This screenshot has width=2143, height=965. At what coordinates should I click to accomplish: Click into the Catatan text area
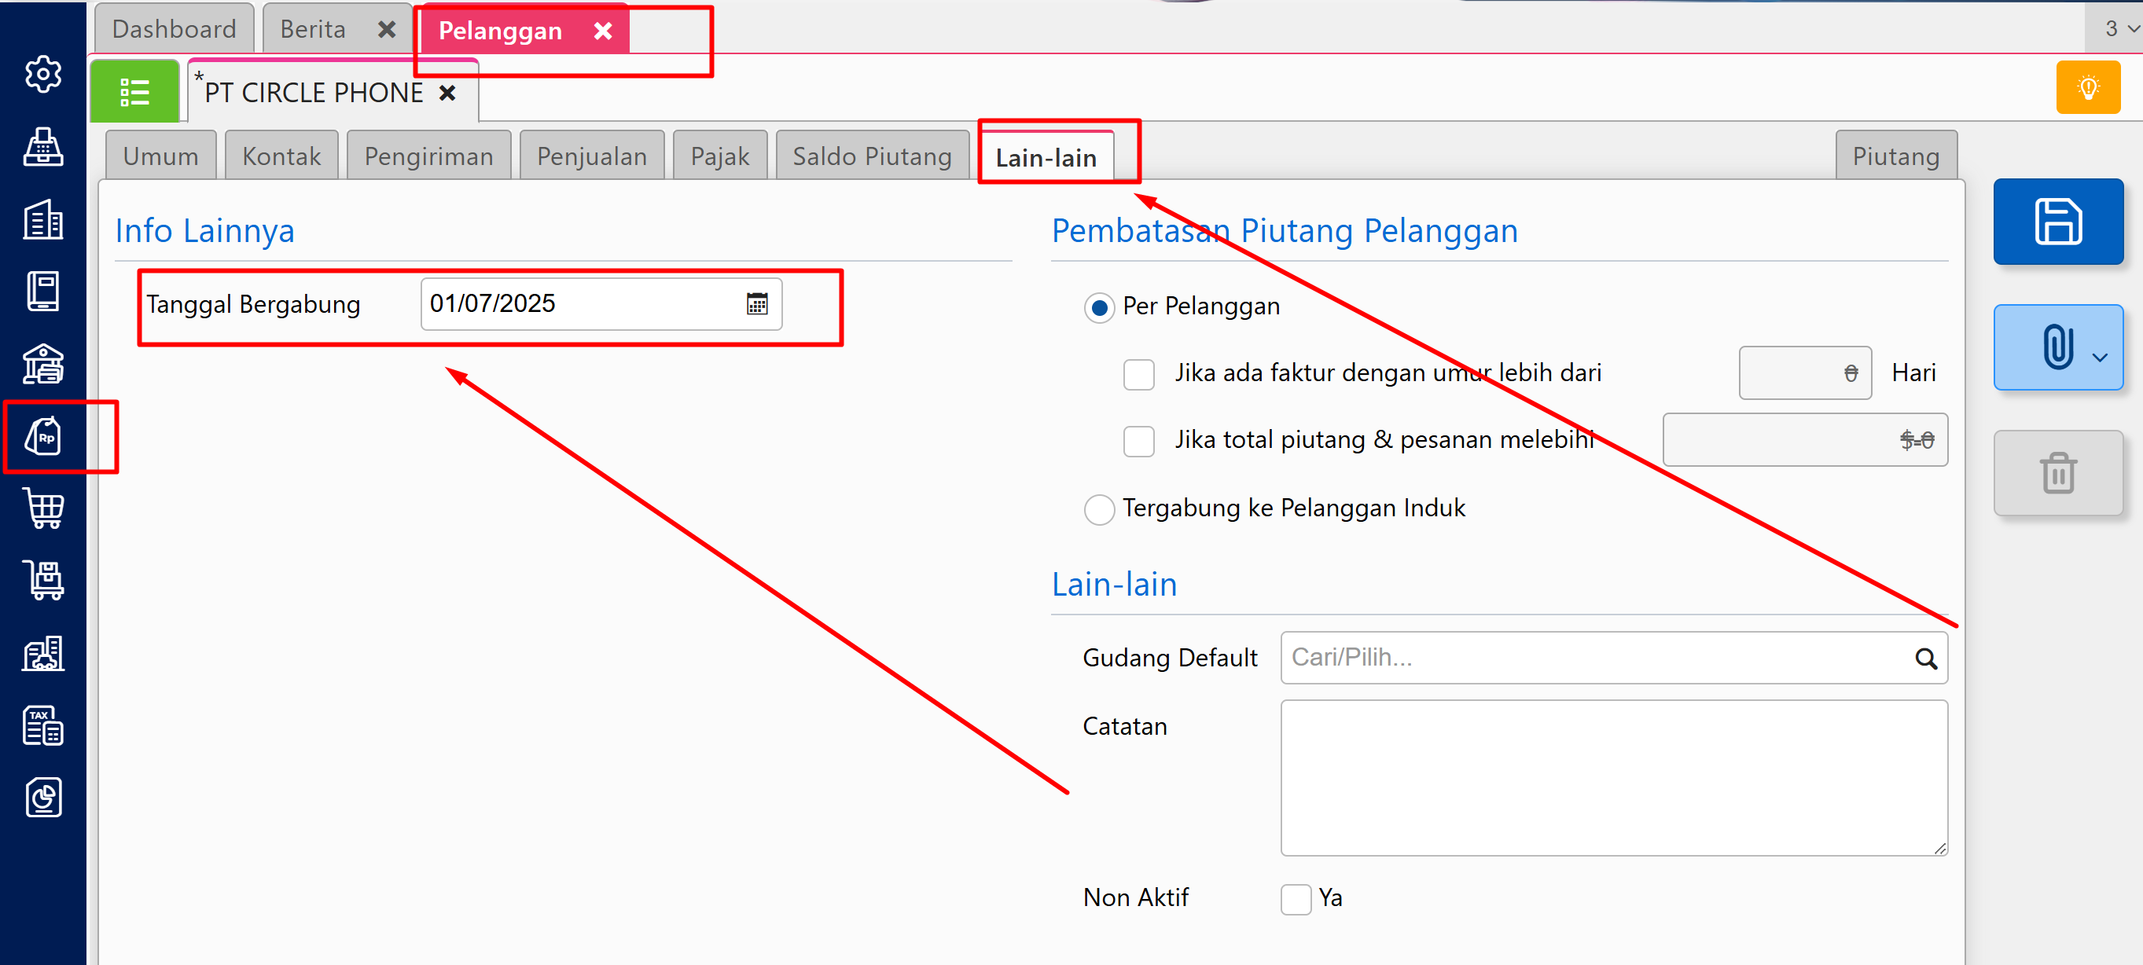1612,777
